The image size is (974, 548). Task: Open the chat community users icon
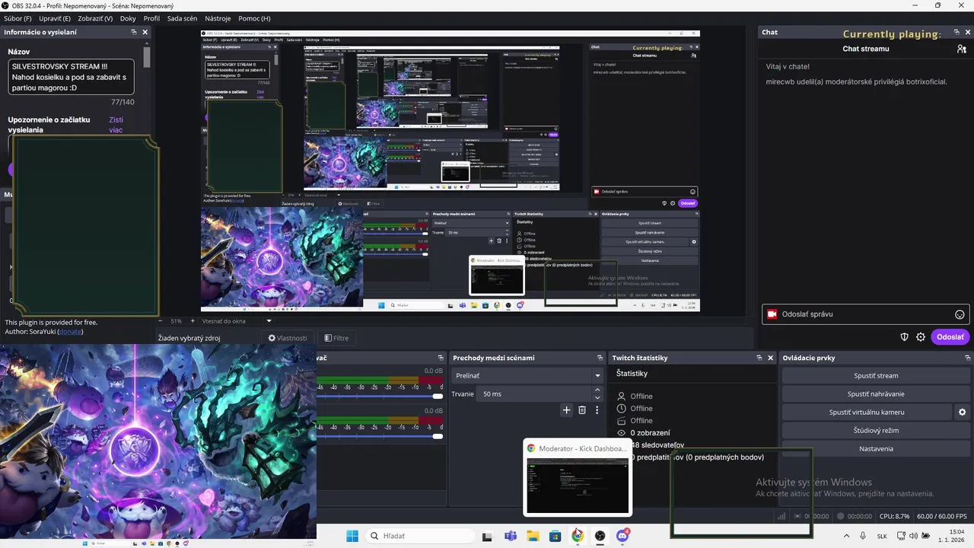coord(962,49)
